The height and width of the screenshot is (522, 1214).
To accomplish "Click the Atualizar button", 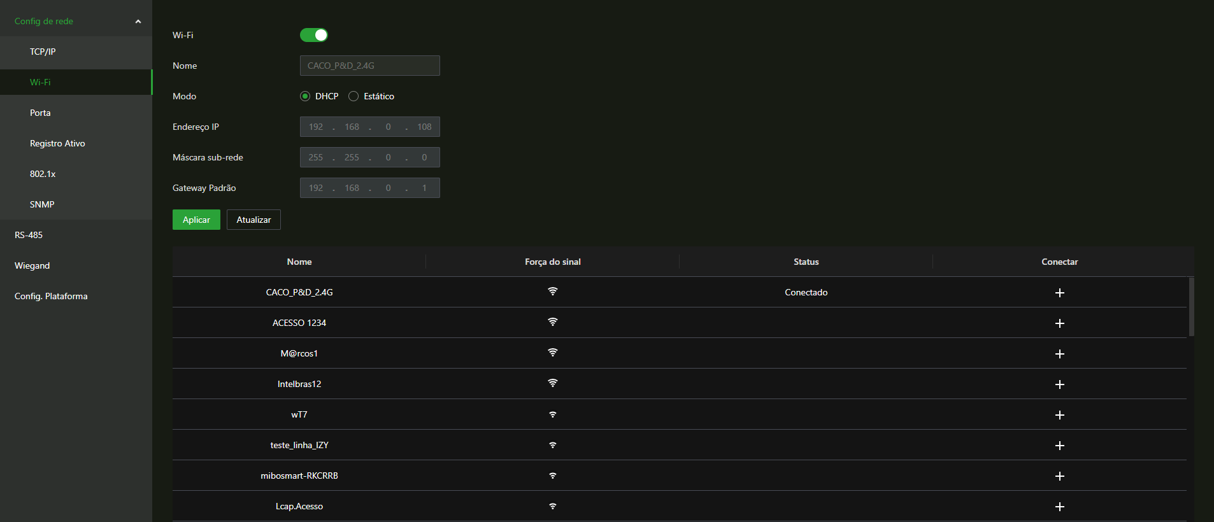I will [x=254, y=220].
